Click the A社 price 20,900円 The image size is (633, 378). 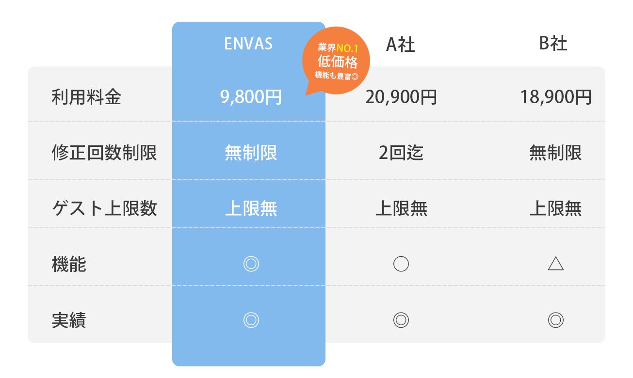[x=401, y=97]
